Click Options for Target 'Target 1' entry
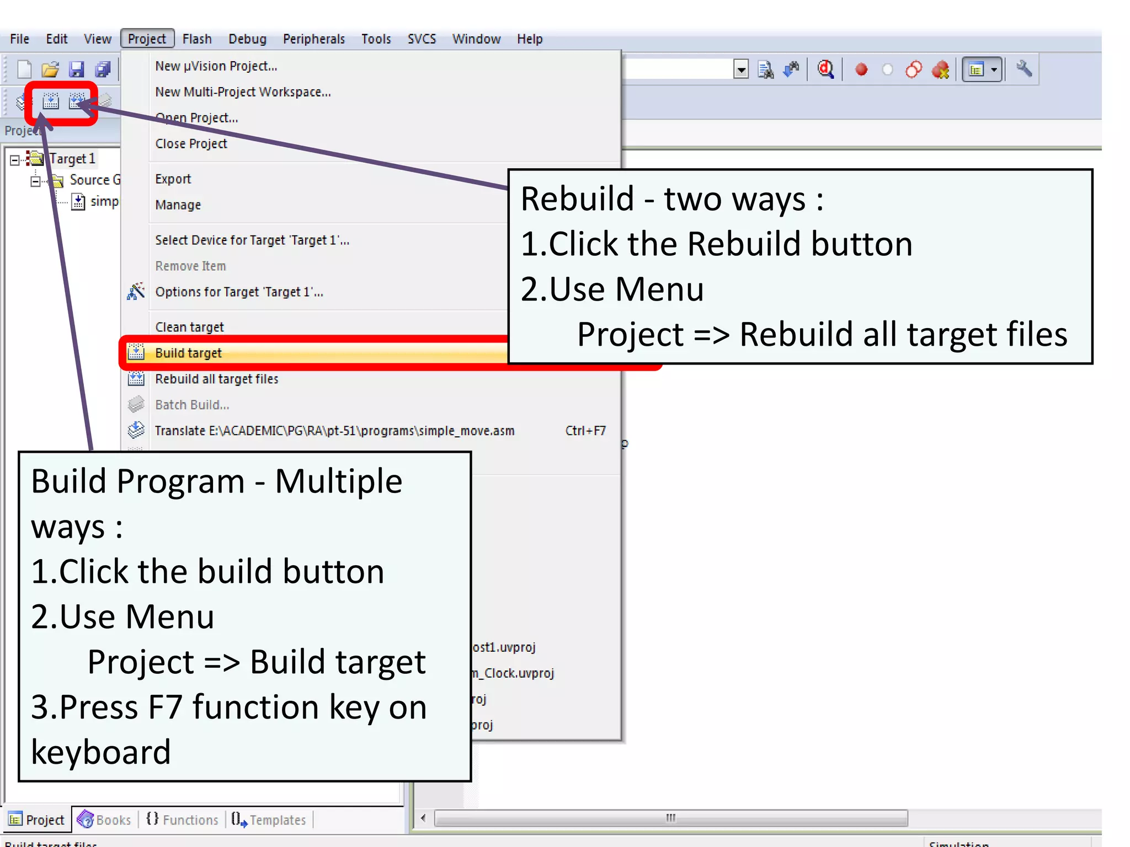Image resolution: width=1130 pixels, height=847 pixels. pyautogui.click(x=239, y=292)
